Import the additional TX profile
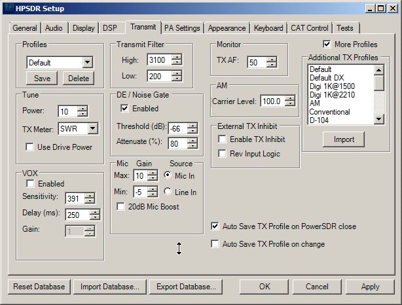The image size is (402, 305). click(x=344, y=139)
